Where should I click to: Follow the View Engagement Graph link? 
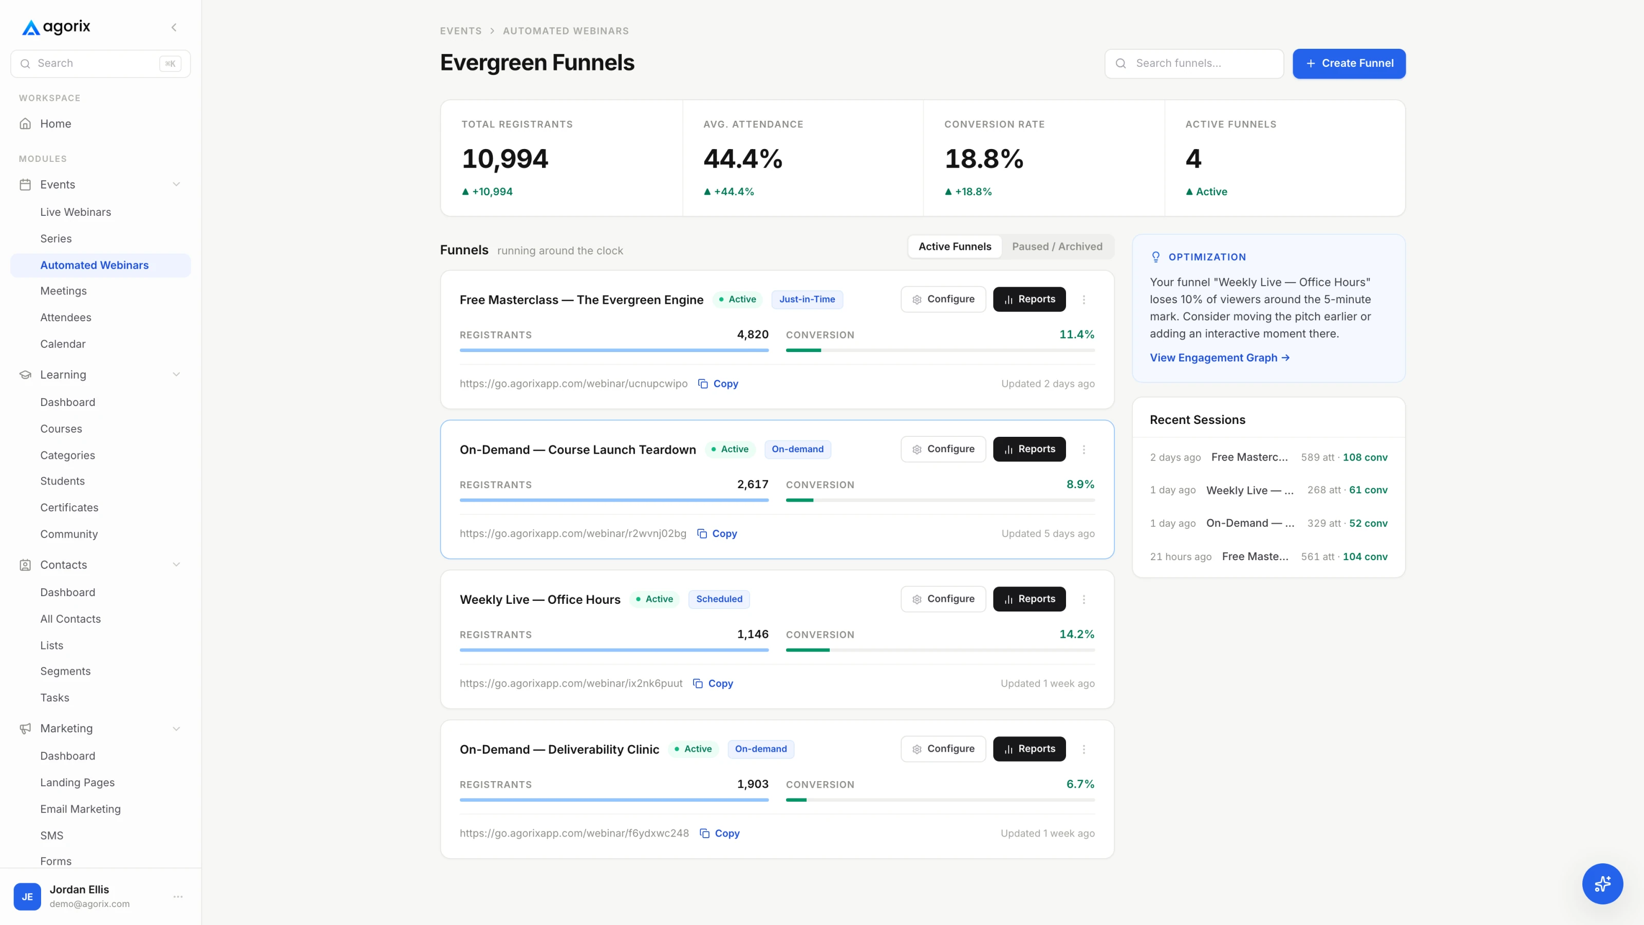tap(1220, 358)
